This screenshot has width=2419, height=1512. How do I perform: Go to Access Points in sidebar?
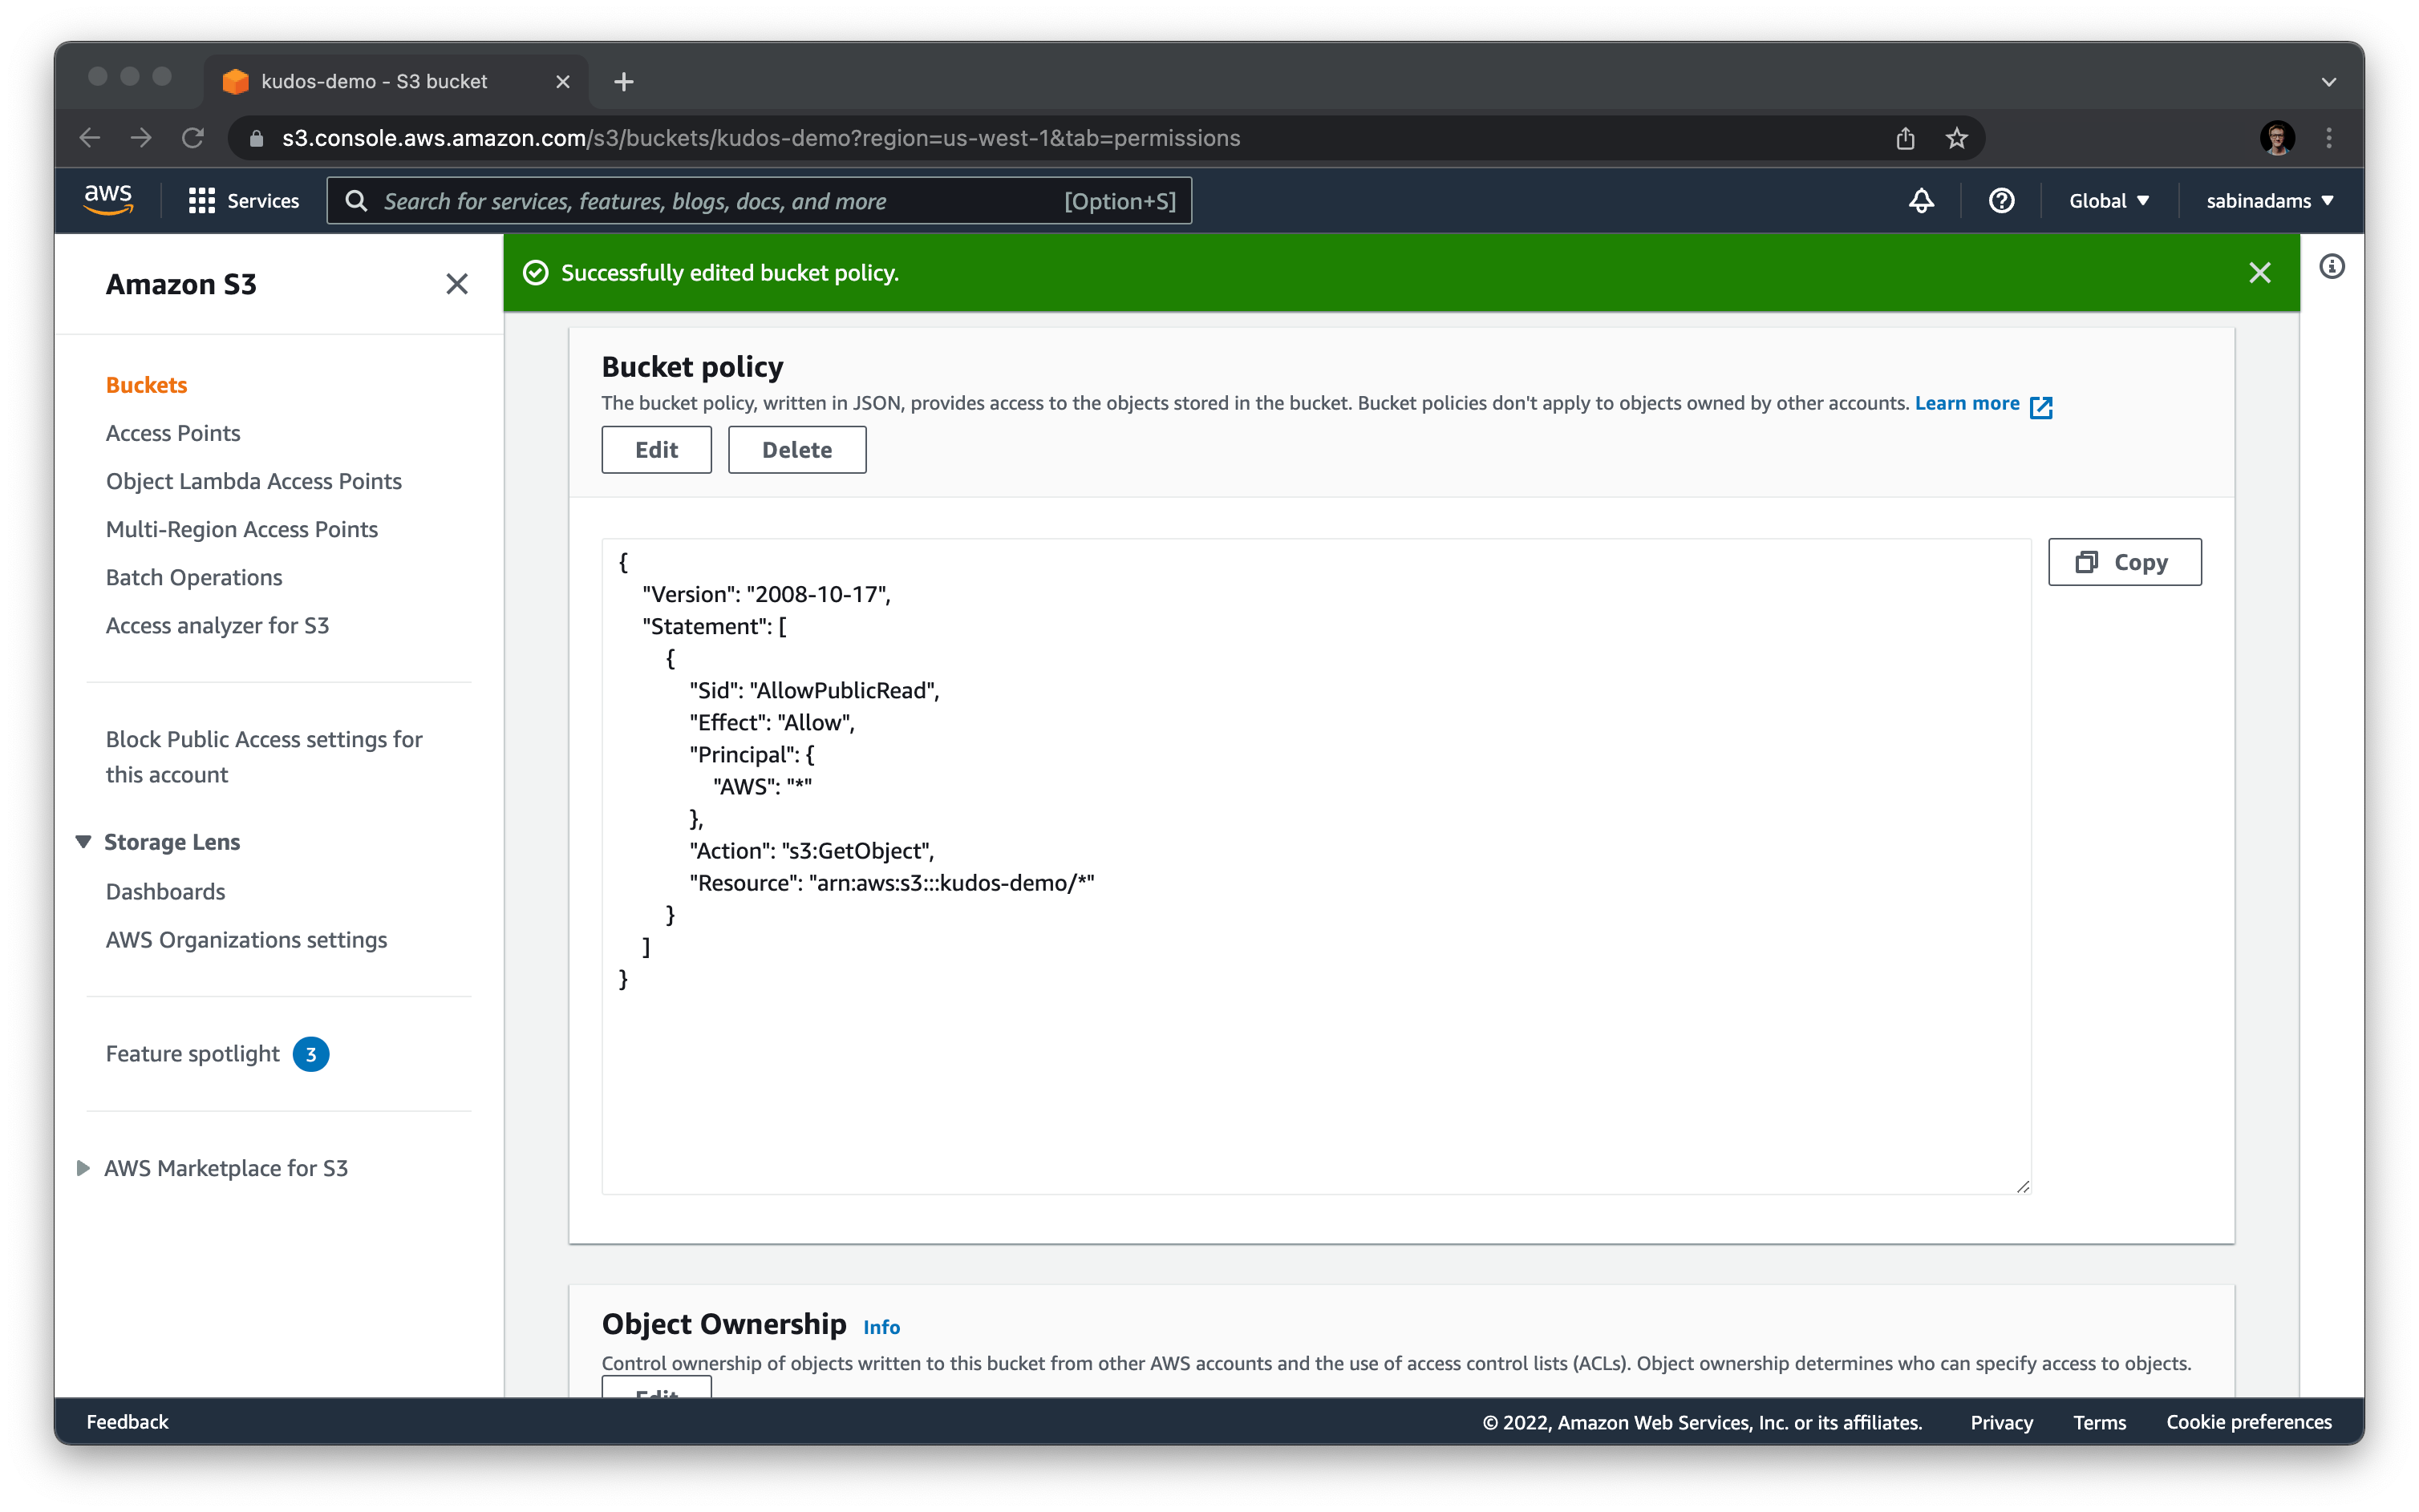[173, 433]
